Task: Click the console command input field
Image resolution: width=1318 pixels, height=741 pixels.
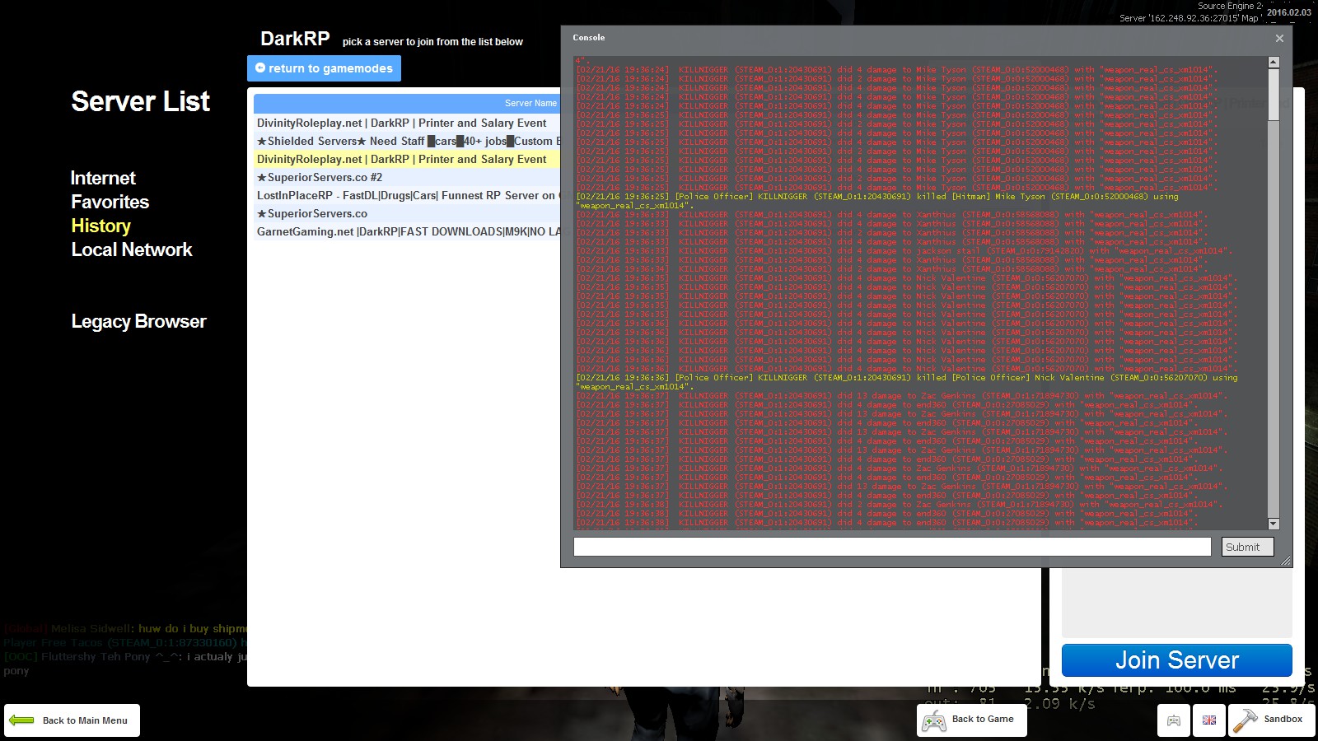Action: pyautogui.click(x=892, y=547)
